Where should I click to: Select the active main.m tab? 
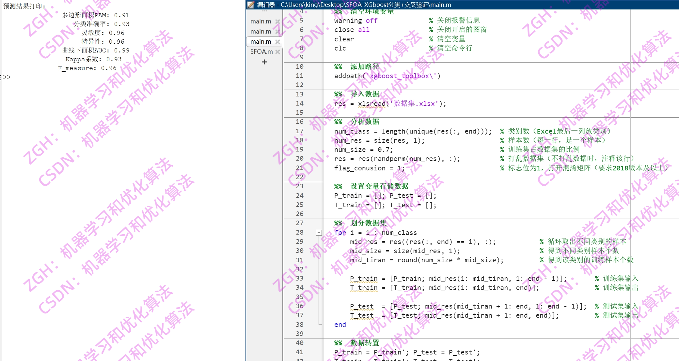pos(261,41)
